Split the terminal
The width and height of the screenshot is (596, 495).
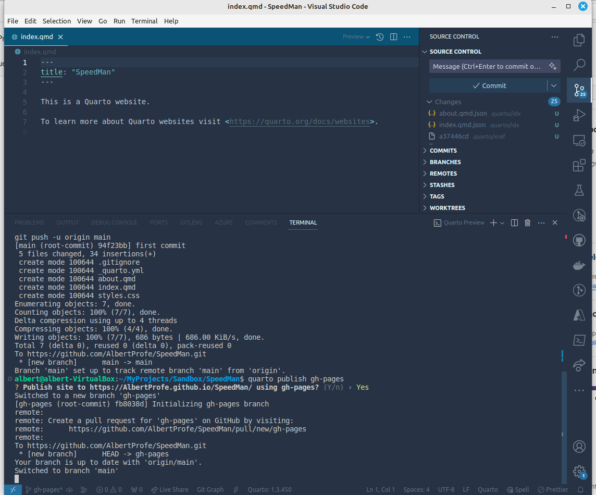tap(514, 223)
